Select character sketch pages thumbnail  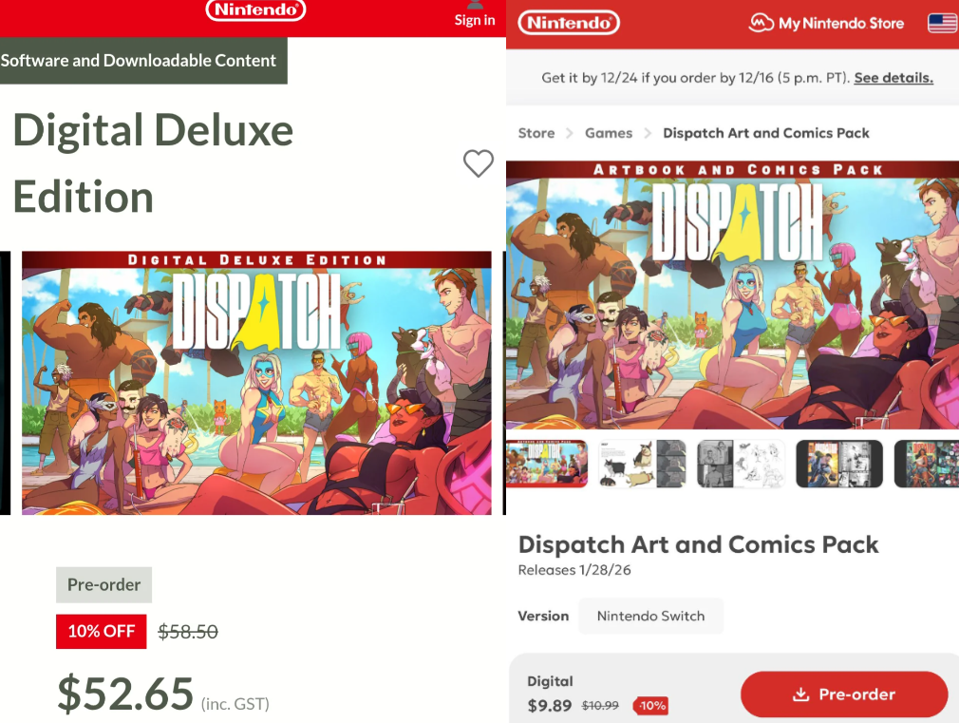tap(741, 464)
